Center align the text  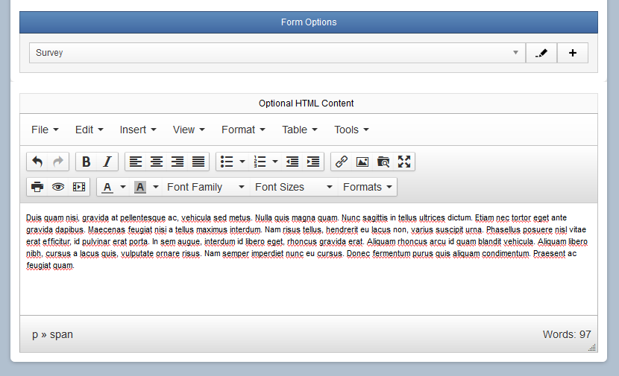point(157,162)
